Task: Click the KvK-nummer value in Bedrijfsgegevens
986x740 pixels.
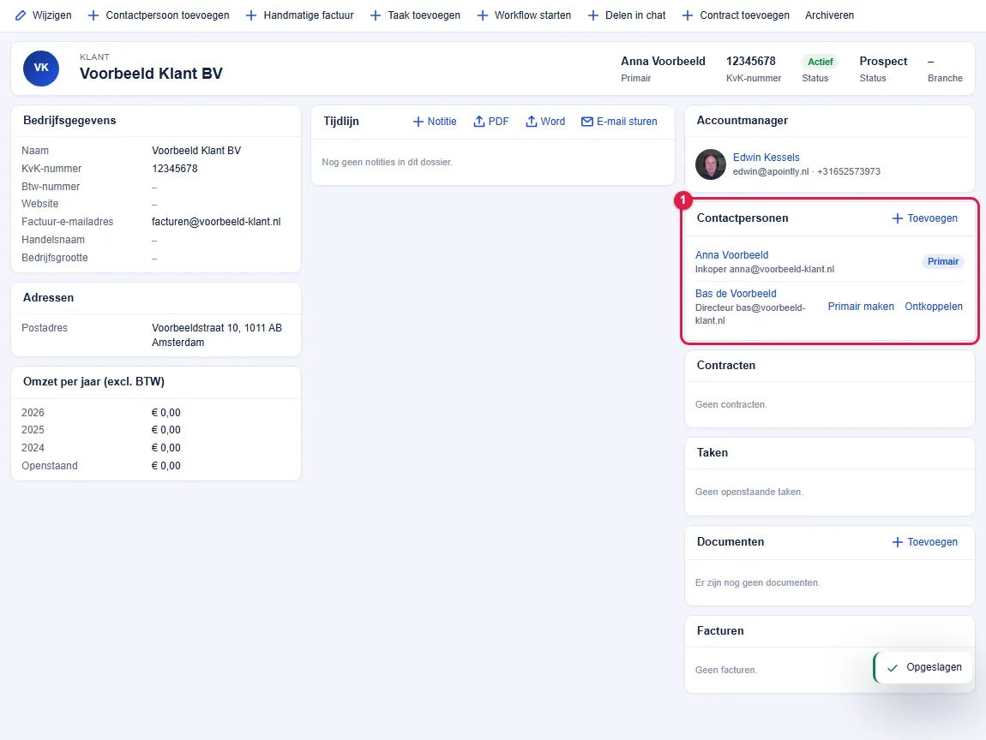Action: (x=175, y=169)
